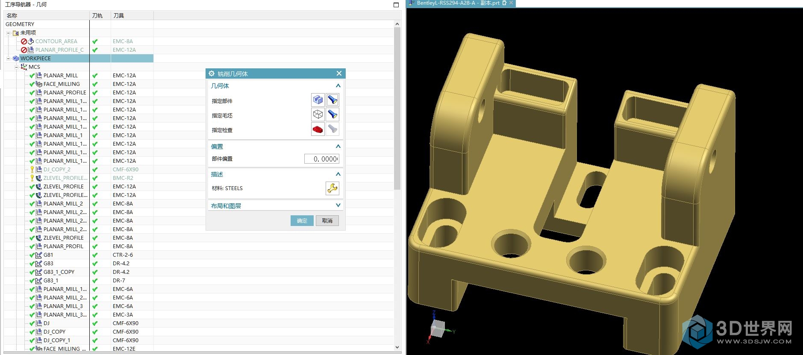Click the select part geometry icon beside 指定部件

318,100
